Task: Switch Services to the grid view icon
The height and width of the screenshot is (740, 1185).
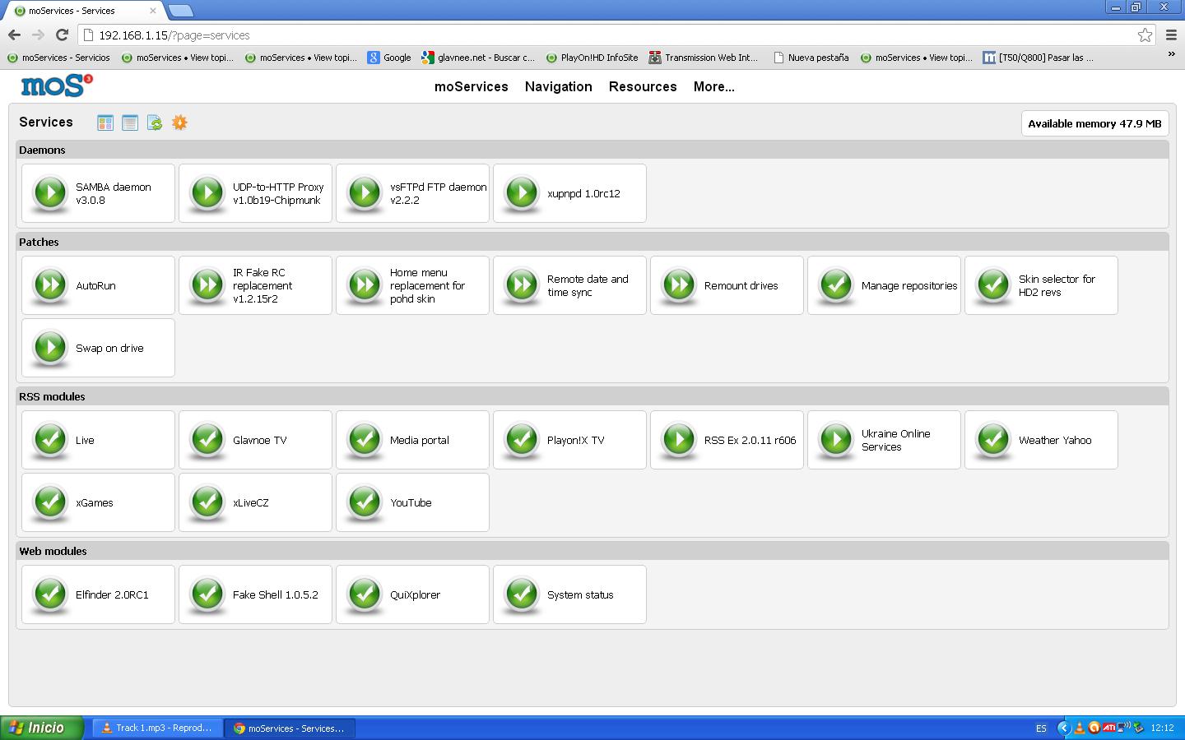Action: tap(105, 123)
